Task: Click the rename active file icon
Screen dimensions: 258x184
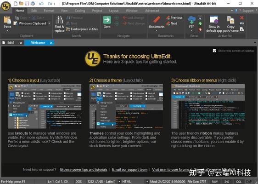Action: (x=242, y=23)
